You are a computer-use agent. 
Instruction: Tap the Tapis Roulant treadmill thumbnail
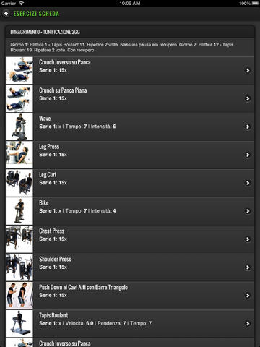(x=19, y=324)
